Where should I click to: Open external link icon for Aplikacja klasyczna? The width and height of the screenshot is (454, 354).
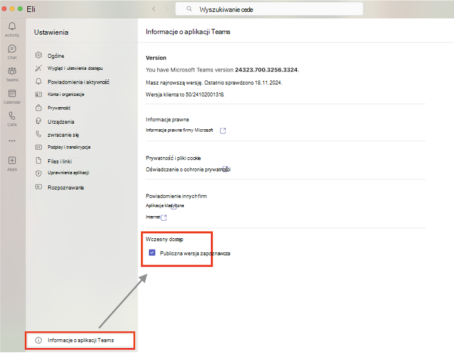coord(174,206)
